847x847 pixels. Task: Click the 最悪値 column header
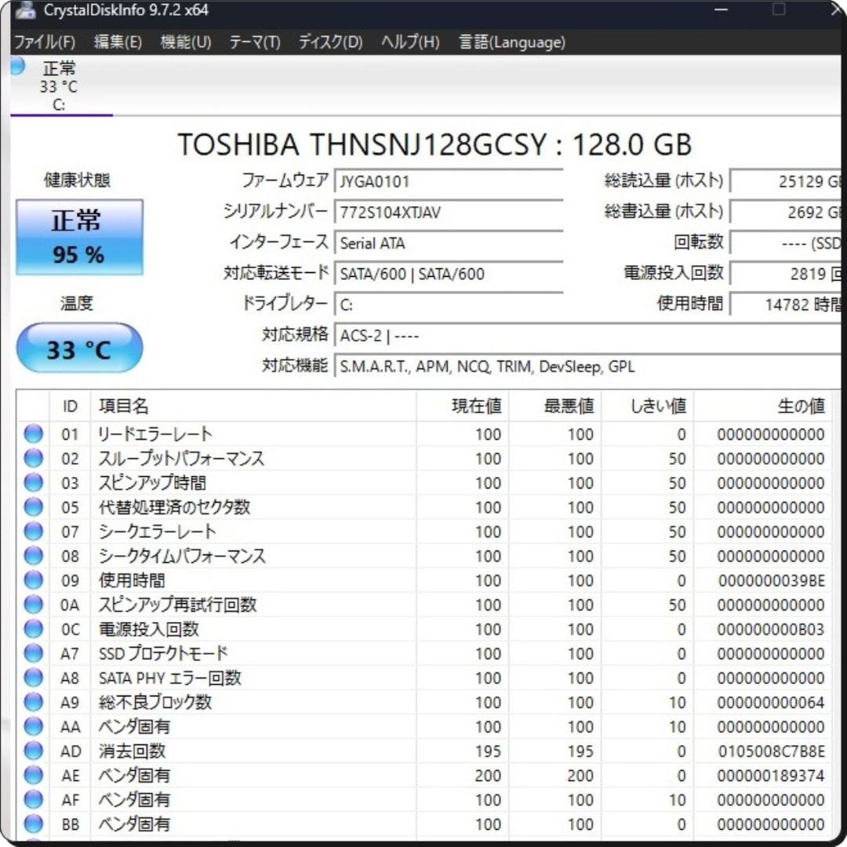click(555, 405)
